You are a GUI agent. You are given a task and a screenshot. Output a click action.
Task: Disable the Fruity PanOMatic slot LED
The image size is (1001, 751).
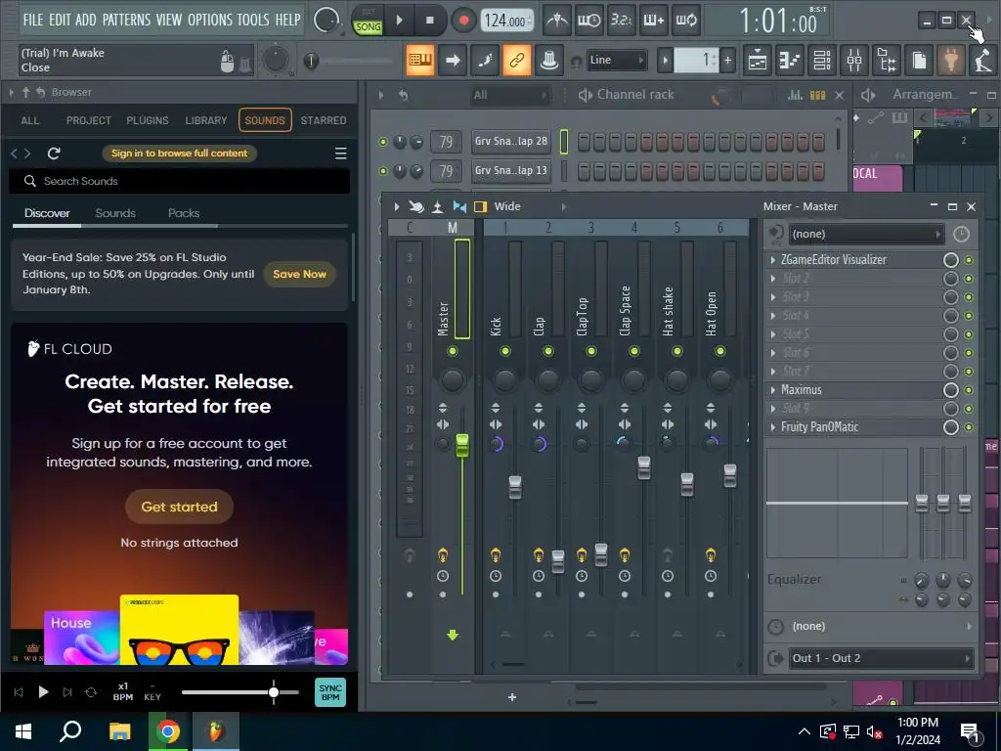(x=969, y=427)
